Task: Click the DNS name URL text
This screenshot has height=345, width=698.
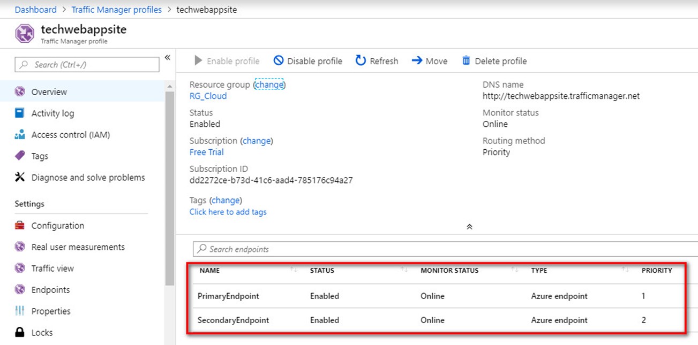Action: click(x=561, y=96)
